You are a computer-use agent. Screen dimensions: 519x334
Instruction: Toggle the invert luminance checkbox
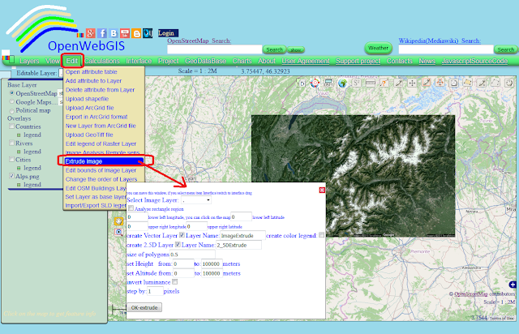point(175,281)
